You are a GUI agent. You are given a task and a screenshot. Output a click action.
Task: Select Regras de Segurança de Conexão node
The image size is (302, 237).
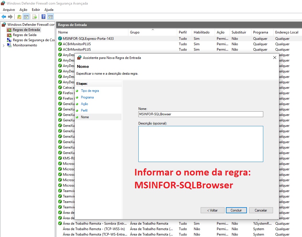click(x=34, y=40)
